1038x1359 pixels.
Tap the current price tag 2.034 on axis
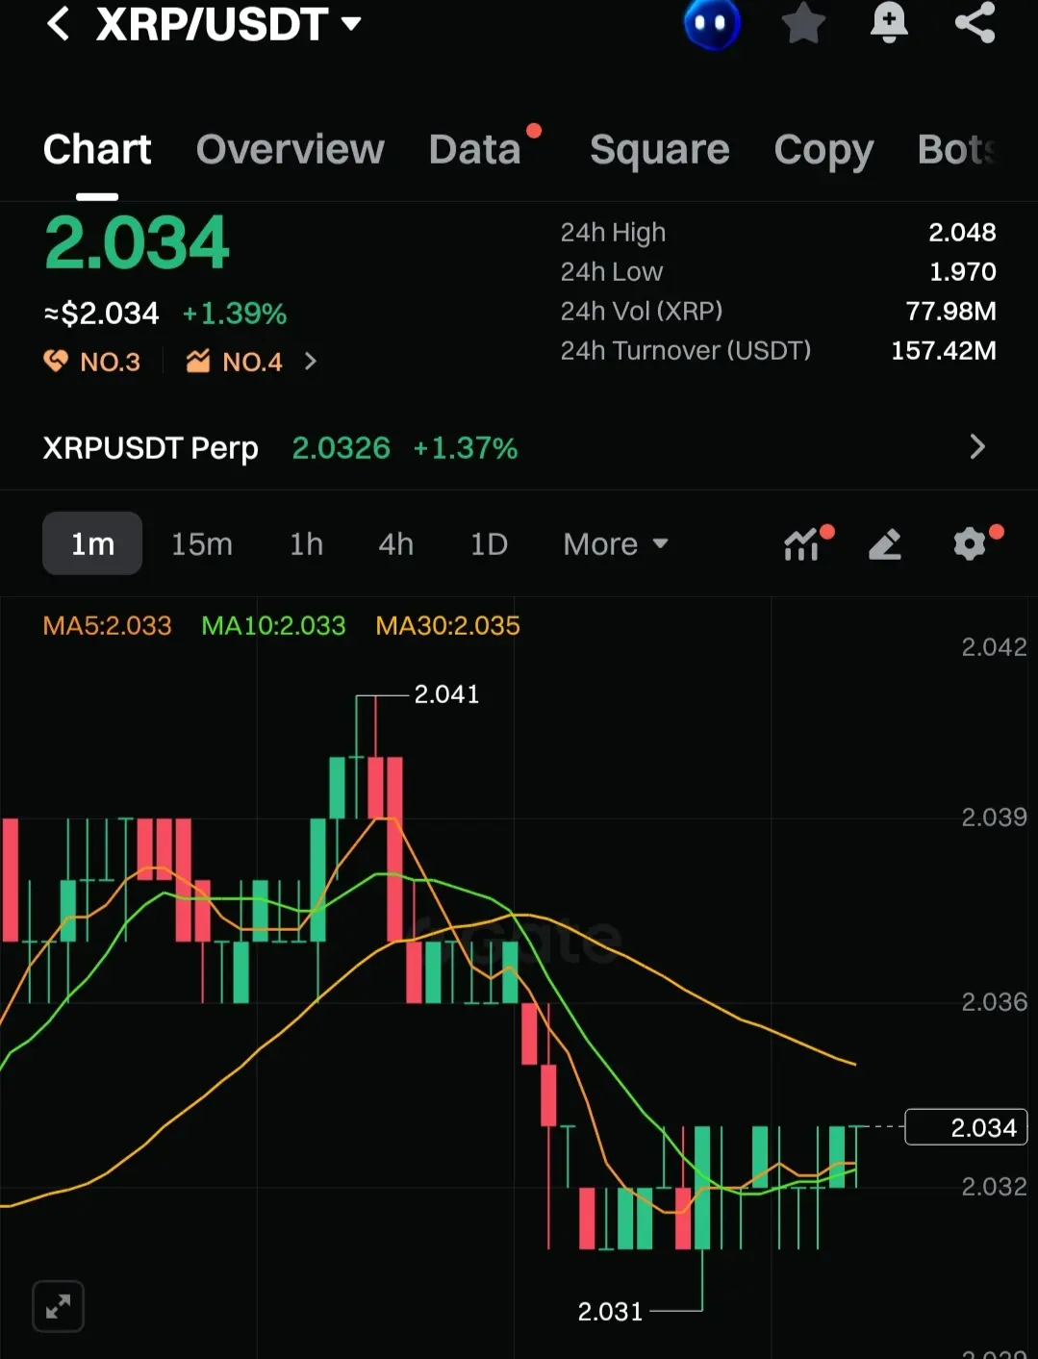click(967, 1127)
